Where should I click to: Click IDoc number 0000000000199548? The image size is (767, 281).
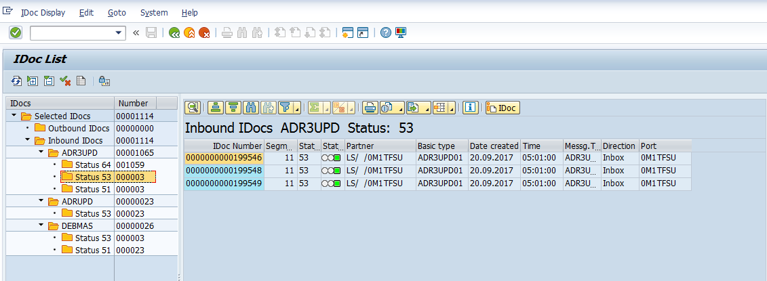(x=224, y=171)
